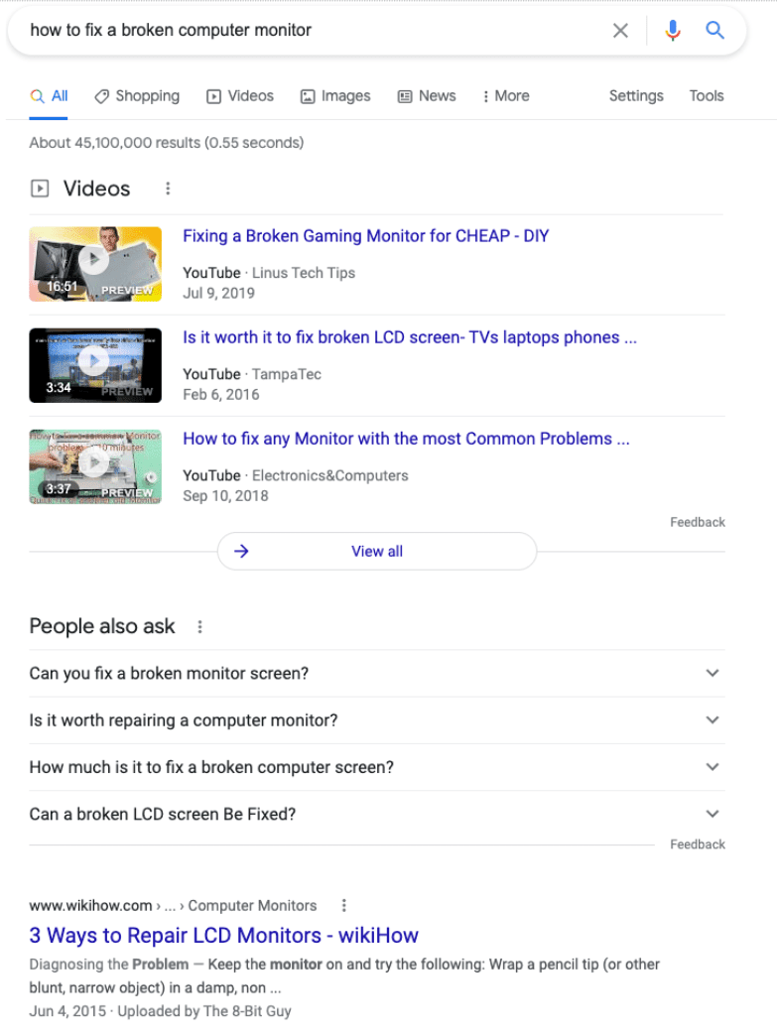Switch to the Shopping tab
777x1035 pixels.
point(137,96)
